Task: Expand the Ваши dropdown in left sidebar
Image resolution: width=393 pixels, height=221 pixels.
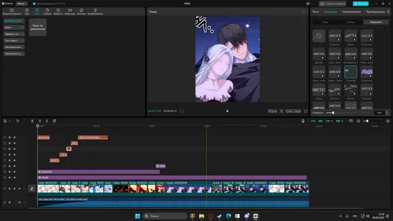Action: [14, 27]
